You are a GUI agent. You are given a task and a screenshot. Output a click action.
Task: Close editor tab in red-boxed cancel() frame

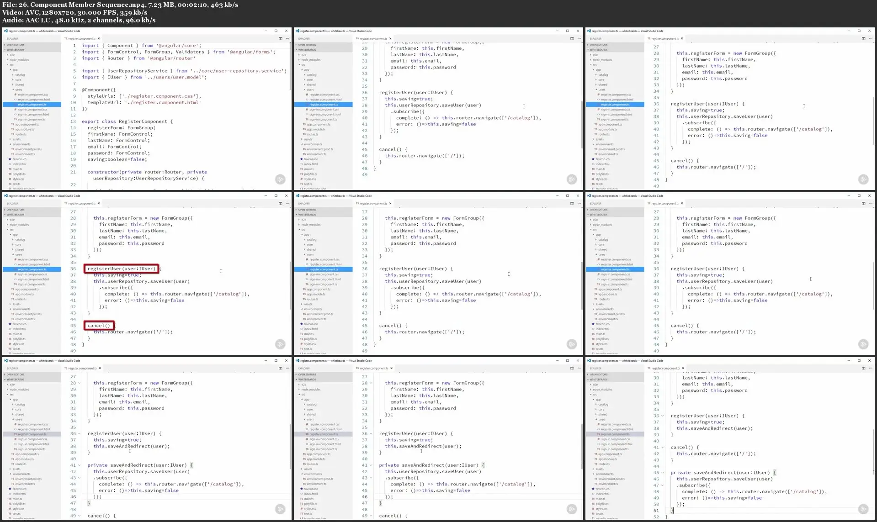(x=99, y=203)
